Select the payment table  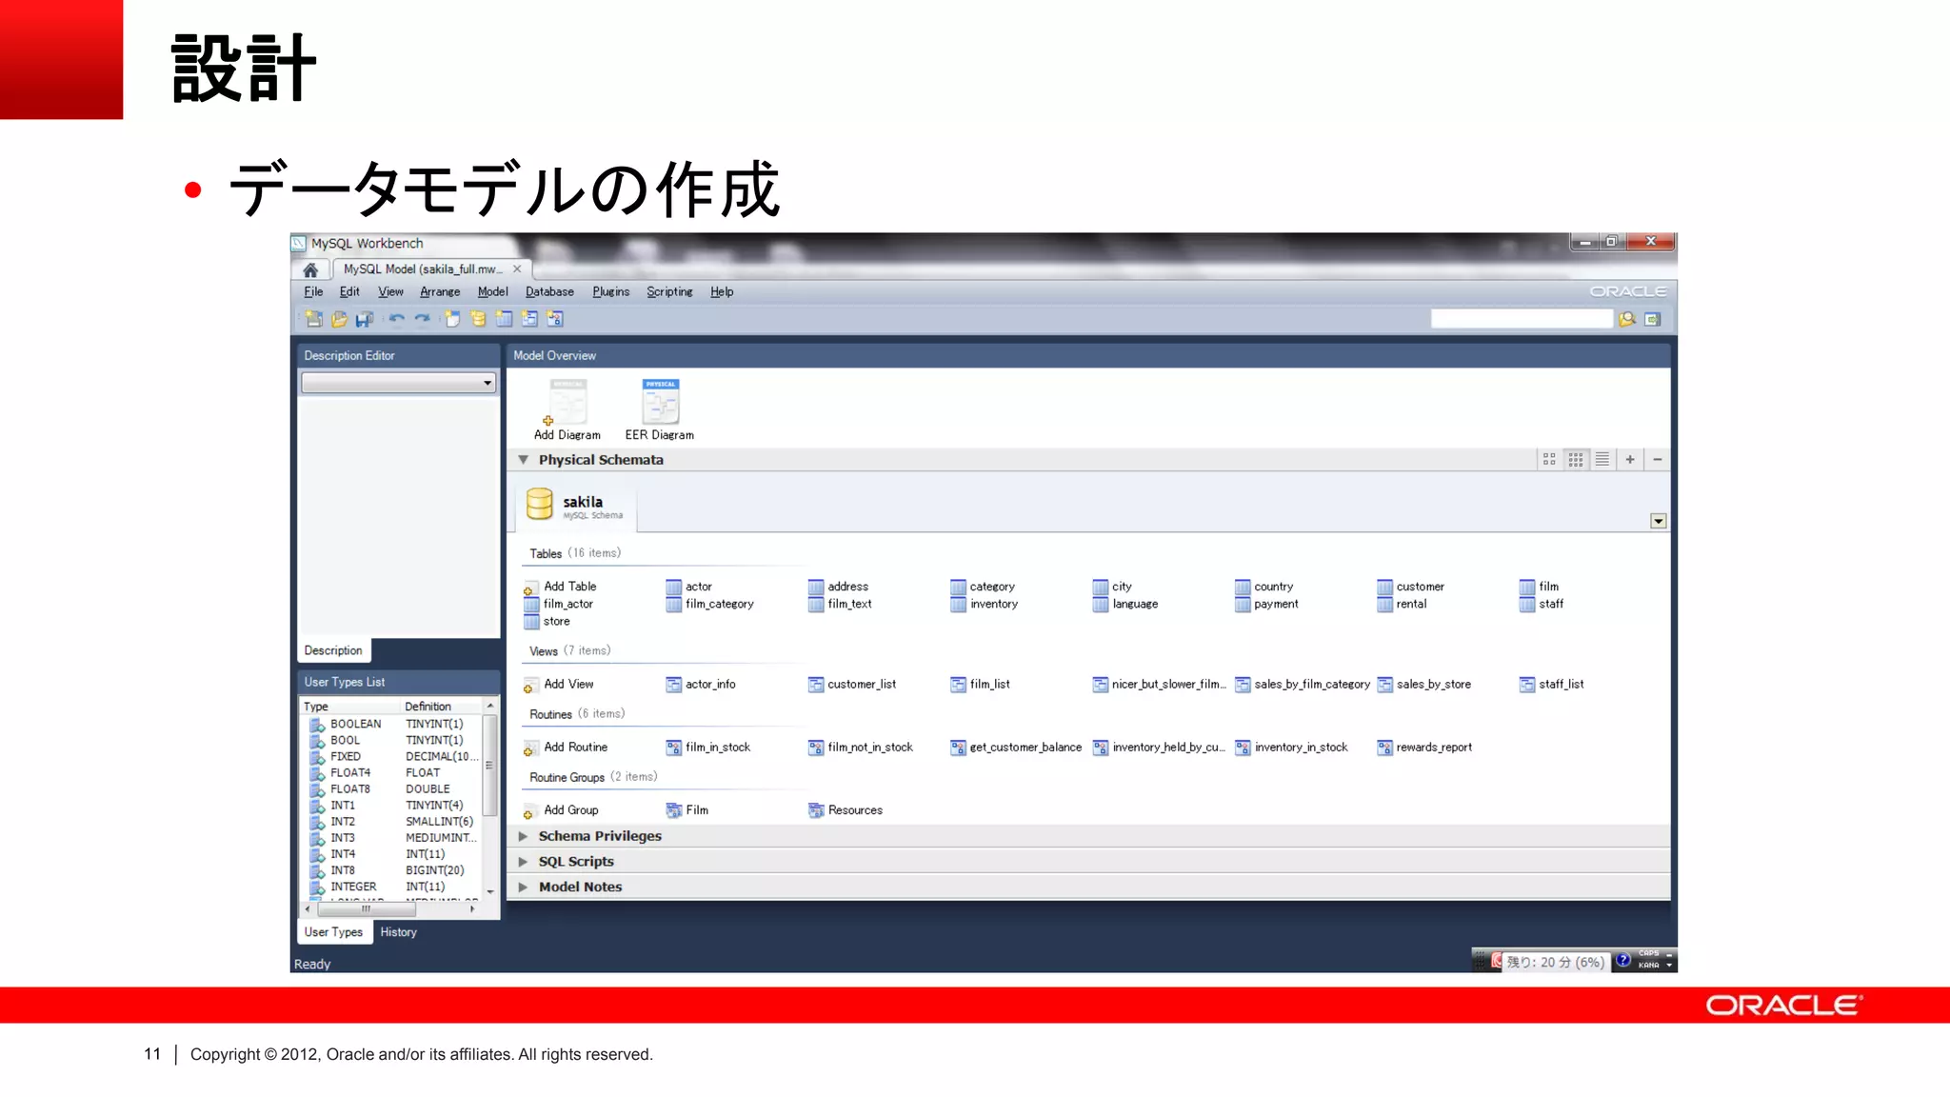pyautogui.click(x=1267, y=604)
